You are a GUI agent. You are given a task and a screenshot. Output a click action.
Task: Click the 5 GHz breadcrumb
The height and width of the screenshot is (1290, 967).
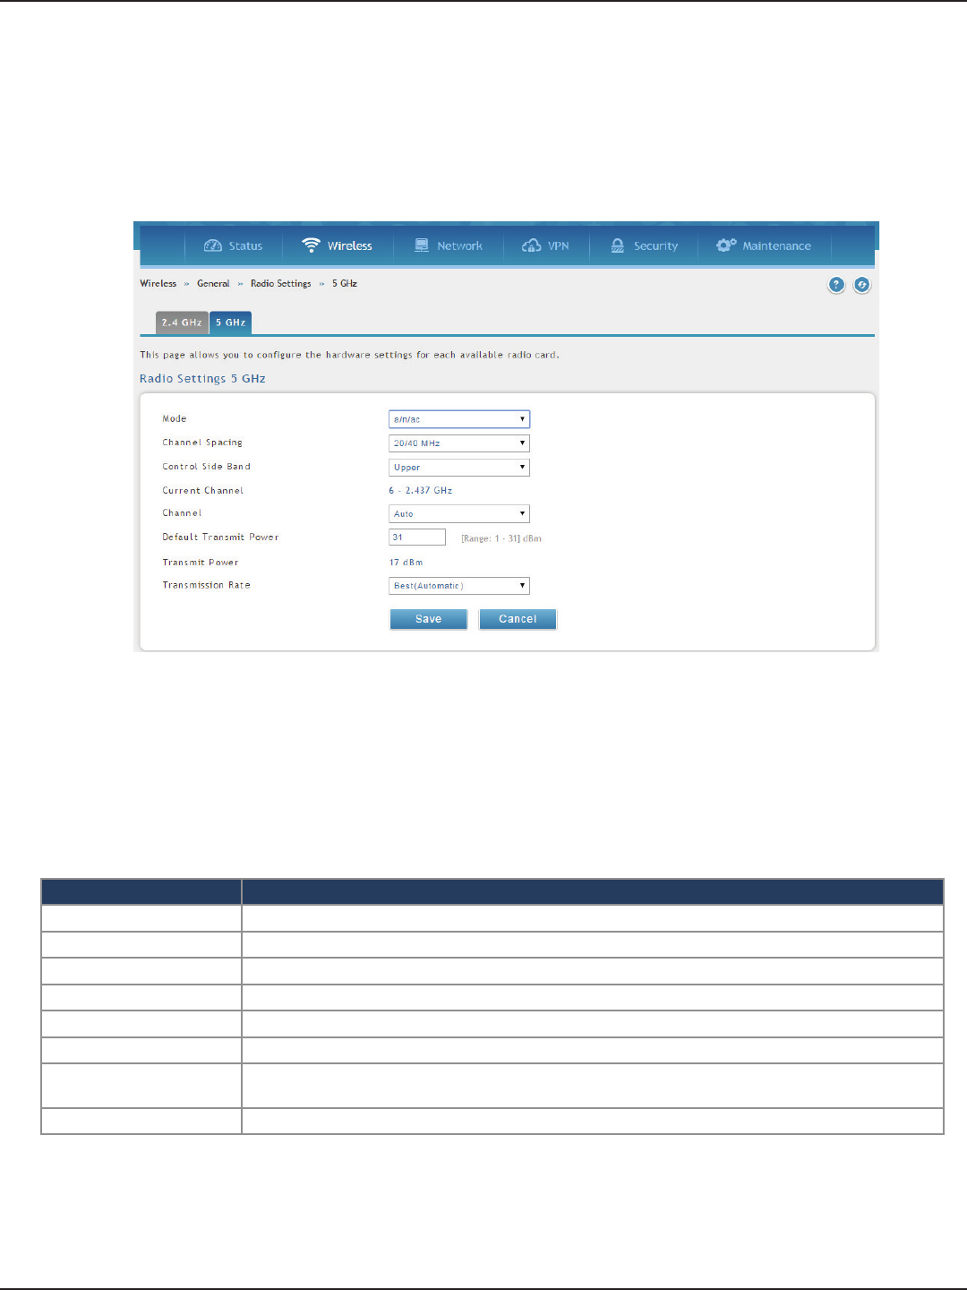tap(345, 283)
